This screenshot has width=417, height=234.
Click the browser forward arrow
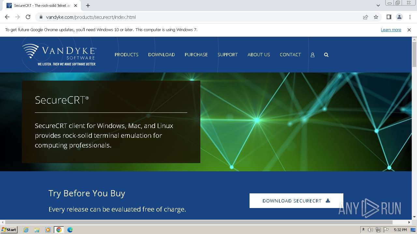click(18, 17)
